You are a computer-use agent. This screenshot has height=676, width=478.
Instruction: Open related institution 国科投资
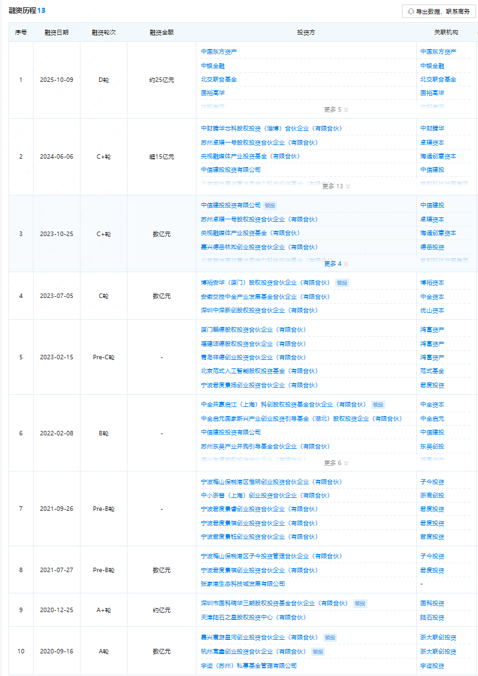point(432,604)
